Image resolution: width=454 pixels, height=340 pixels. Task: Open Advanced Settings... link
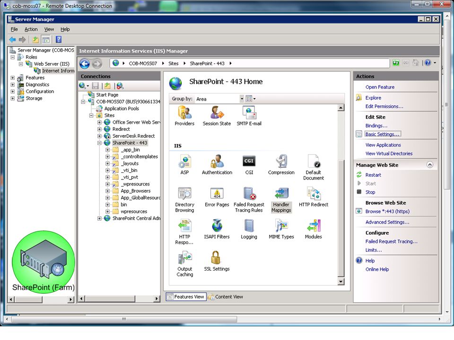pyautogui.click(x=387, y=222)
